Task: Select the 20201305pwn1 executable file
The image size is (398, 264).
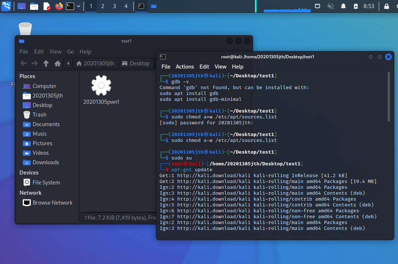Action: click(101, 90)
